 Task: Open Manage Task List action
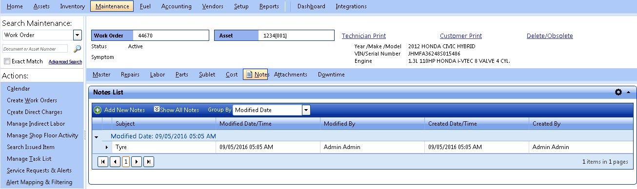click(29, 159)
